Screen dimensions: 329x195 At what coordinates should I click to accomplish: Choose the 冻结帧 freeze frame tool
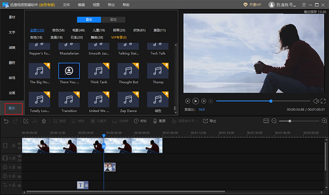tap(120, 121)
